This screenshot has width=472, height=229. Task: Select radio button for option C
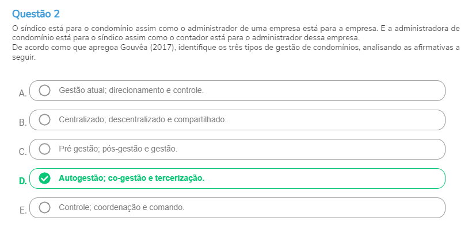(44, 149)
